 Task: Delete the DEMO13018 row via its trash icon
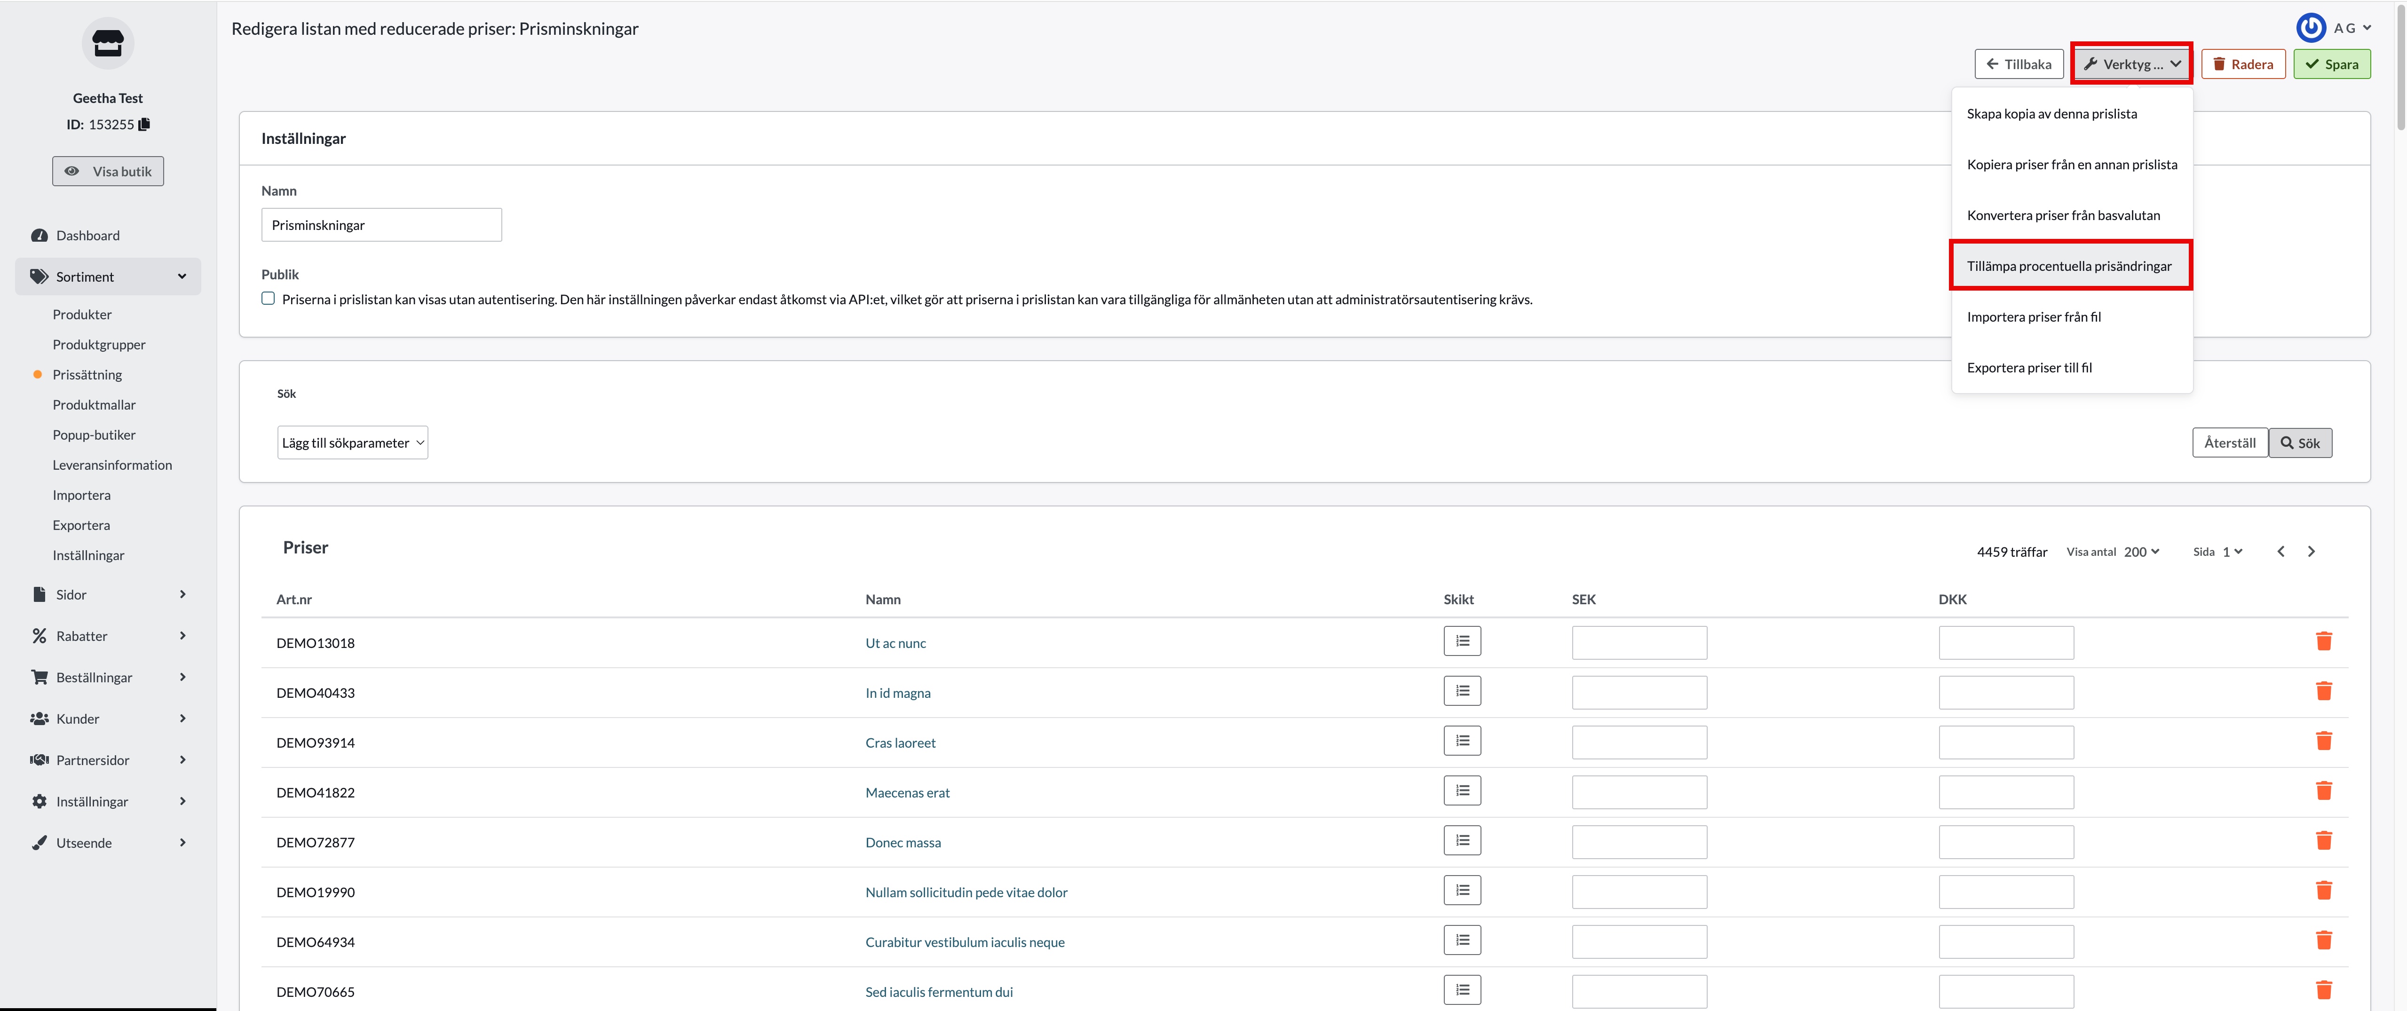click(2323, 641)
